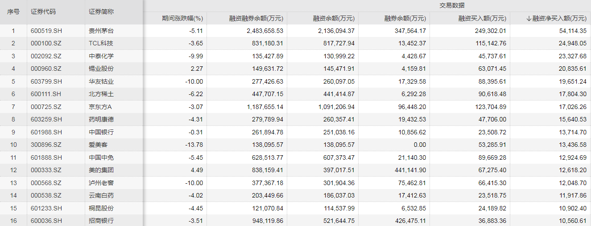Select the 华友钴业 stock name
Viewport: 591px width, 226px height.
101,81
